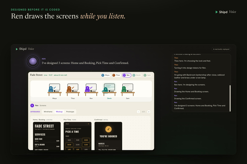Select the Sam participant chip
The image size is (247, 164).
147,75
